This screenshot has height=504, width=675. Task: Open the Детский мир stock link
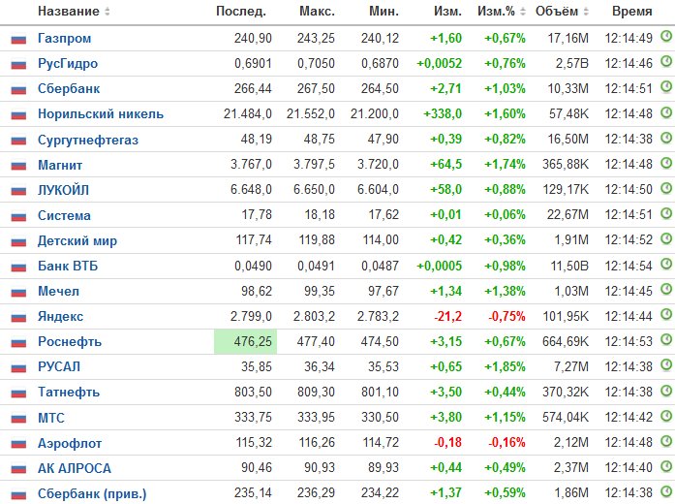click(x=77, y=240)
